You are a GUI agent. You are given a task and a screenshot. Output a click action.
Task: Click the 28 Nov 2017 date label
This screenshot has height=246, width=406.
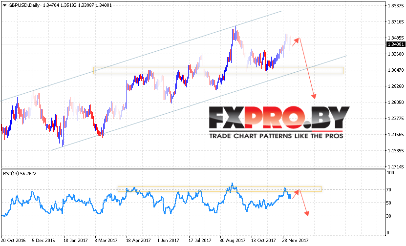coord(296,241)
